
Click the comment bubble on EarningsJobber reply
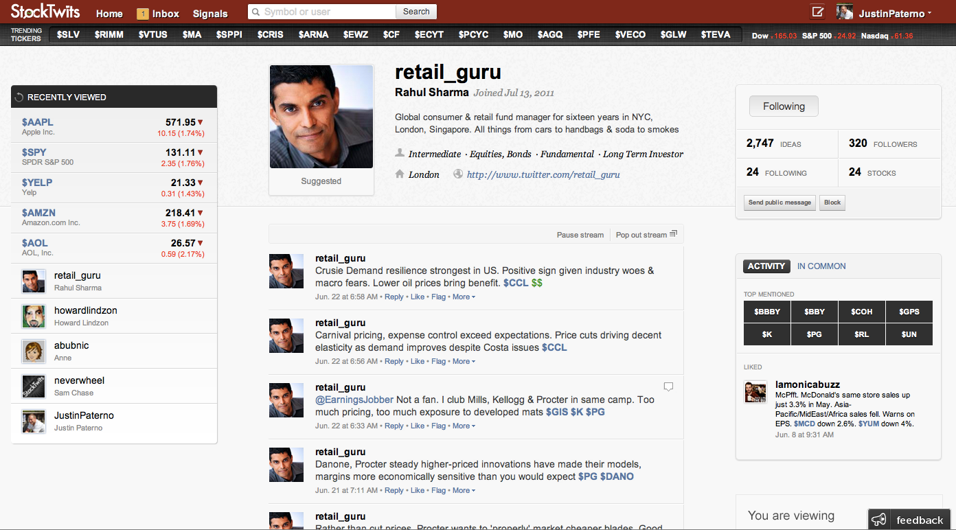pos(668,387)
